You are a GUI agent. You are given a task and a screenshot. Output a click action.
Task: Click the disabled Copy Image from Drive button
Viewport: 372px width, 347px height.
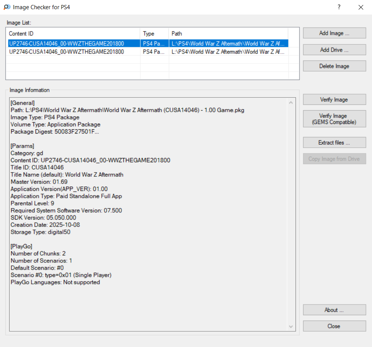tap(334, 159)
